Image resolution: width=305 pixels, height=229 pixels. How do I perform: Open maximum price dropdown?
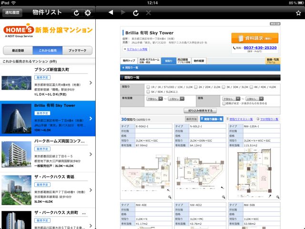(x=254, y=99)
